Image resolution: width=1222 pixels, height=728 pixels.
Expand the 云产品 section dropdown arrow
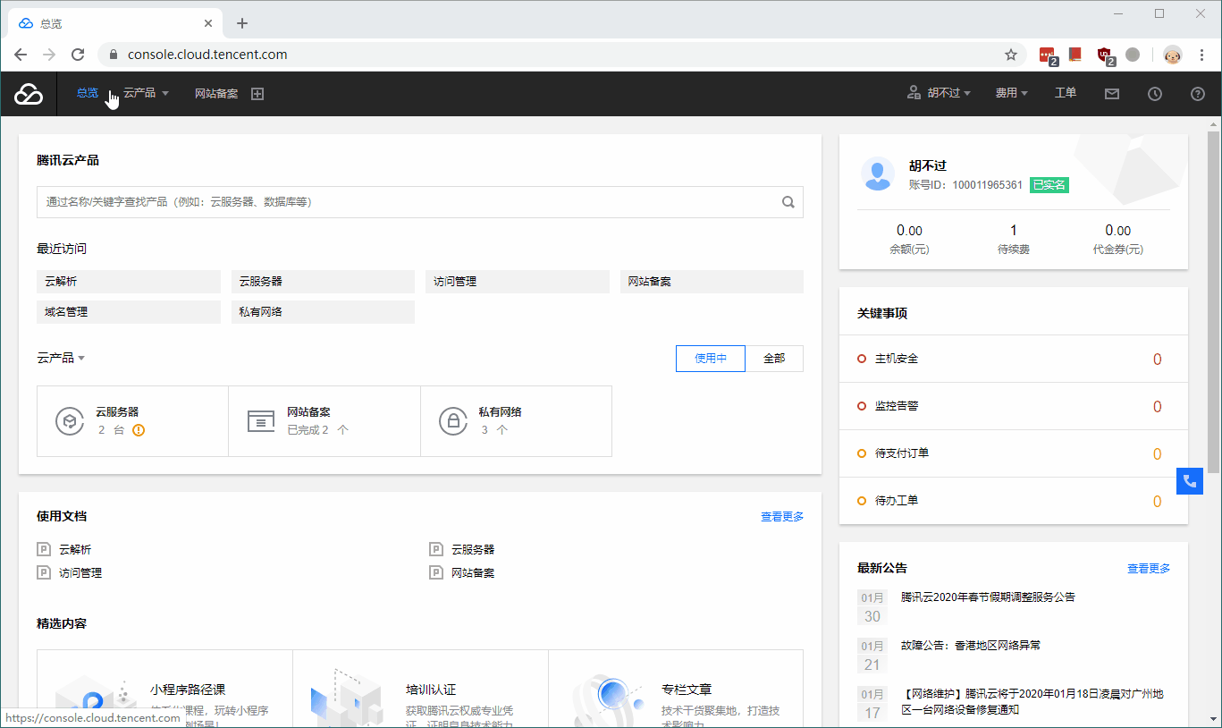click(x=81, y=359)
